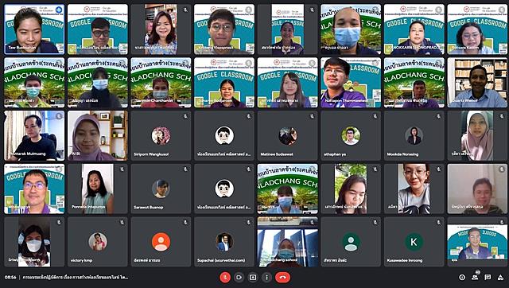Click the blue audio indicator on Taw's tile
This screenshot has width=509, height=288.
point(59,10)
